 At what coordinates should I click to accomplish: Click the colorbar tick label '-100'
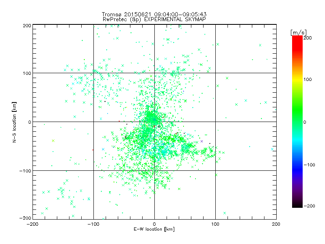pos(309,165)
